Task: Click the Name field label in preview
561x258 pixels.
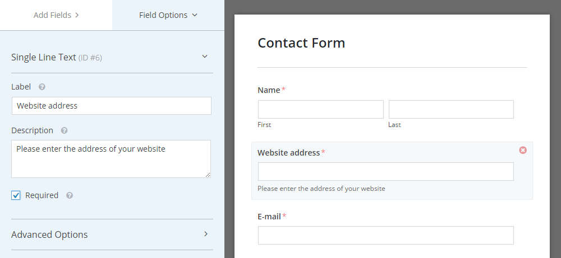Action: (x=269, y=90)
